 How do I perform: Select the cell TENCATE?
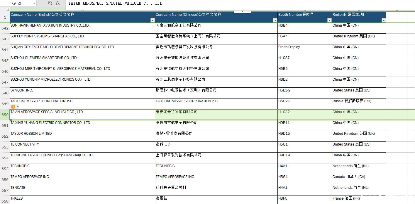(x=82, y=190)
